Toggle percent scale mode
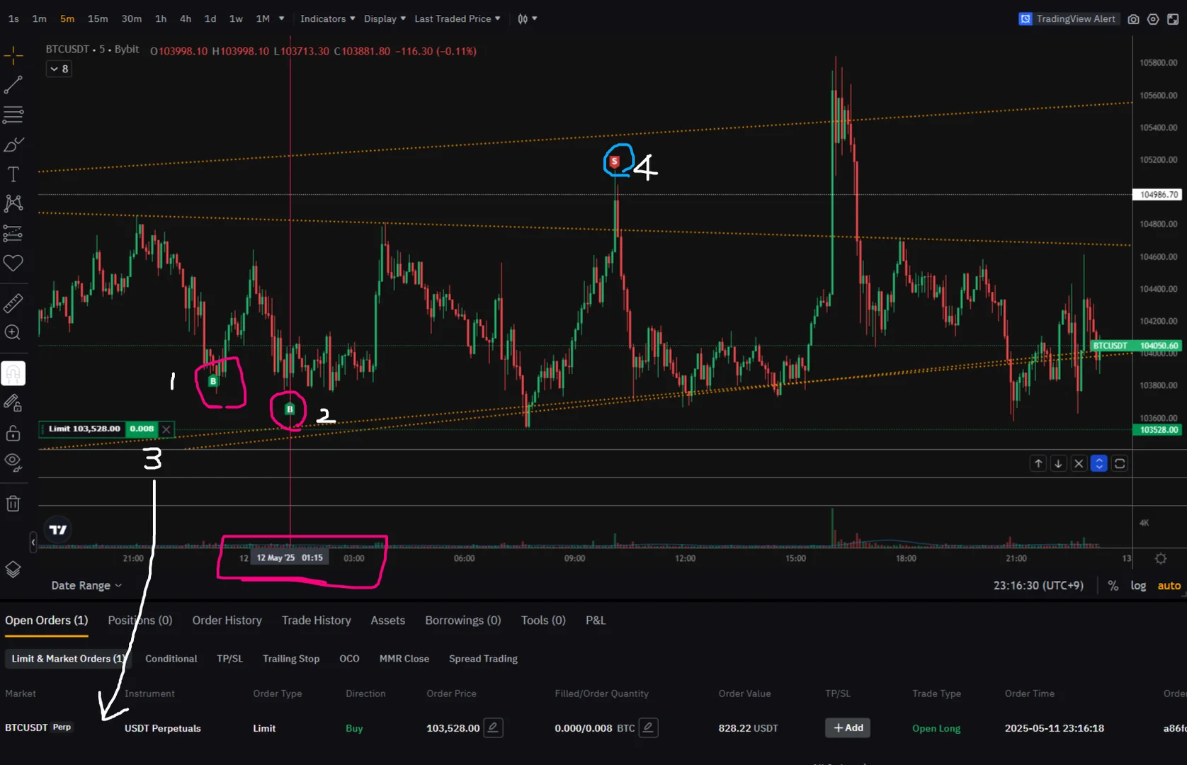The height and width of the screenshot is (765, 1187). click(x=1113, y=586)
